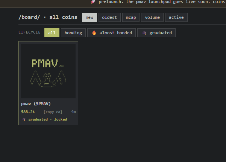
Task: Filter lifecycle by graduated
Action: (156, 33)
